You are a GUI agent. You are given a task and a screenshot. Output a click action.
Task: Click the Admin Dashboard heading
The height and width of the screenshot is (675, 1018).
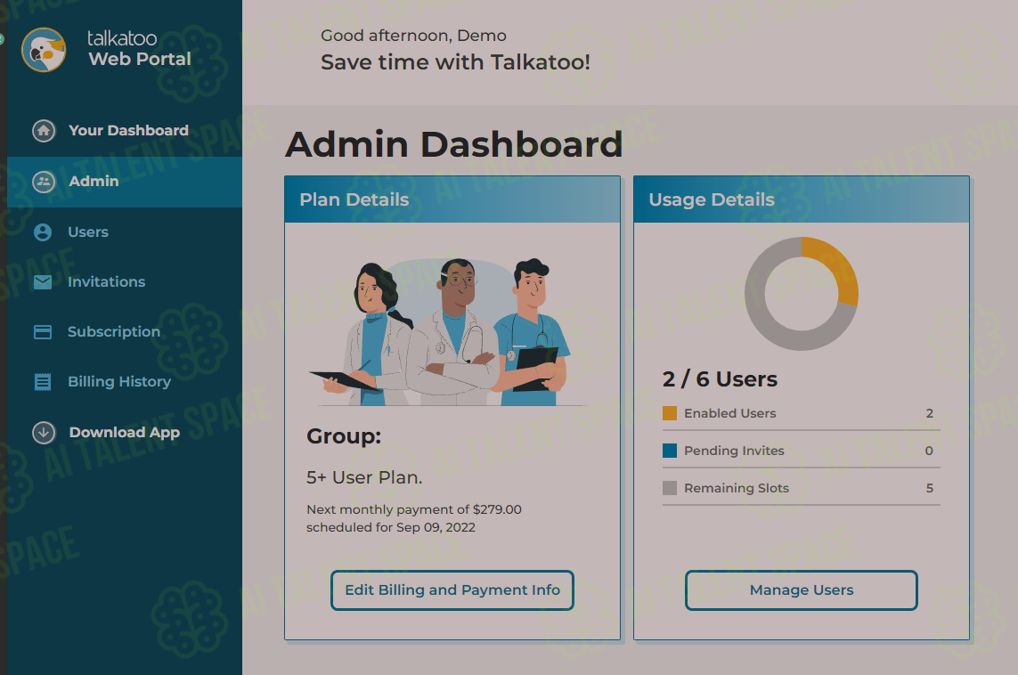tap(454, 143)
